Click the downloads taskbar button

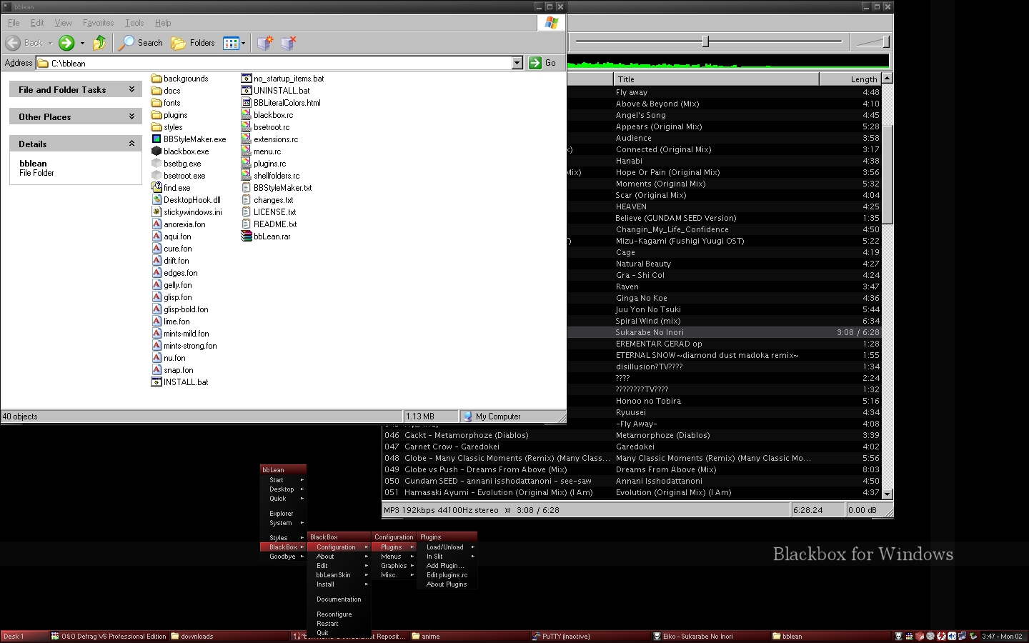[229, 636]
